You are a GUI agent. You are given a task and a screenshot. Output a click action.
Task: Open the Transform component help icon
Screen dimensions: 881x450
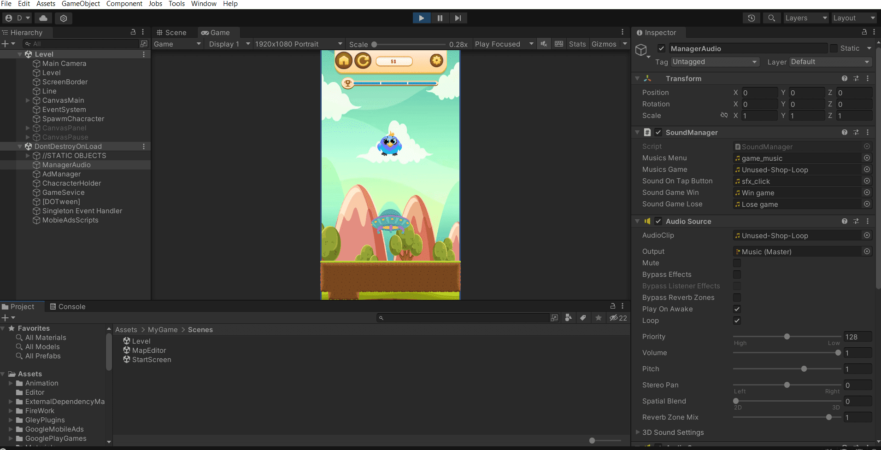pyautogui.click(x=845, y=78)
